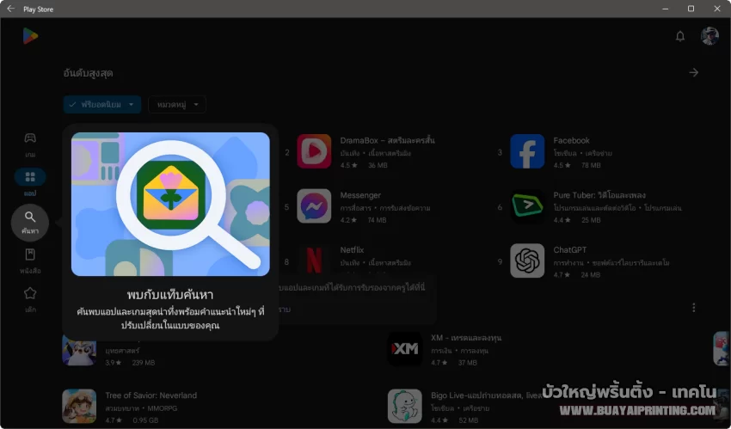Click the Tree of Savior: Neverland thumbnail
Screen dimensions: 731x429
pyautogui.click(x=79, y=406)
